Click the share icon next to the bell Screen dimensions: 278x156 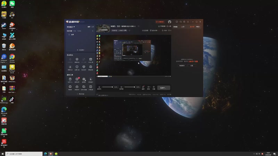pos(167,26)
